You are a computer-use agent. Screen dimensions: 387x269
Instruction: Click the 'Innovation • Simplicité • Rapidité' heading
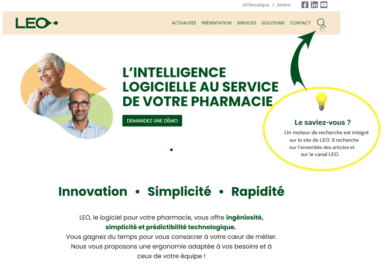pos(171,191)
